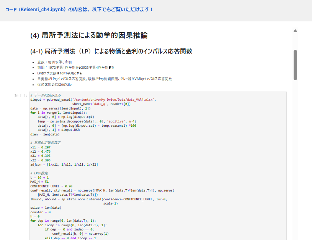Click the "lbound, ubound = sp.stats.norm.interval" line
The height and width of the screenshot is (240, 312).
99,199
